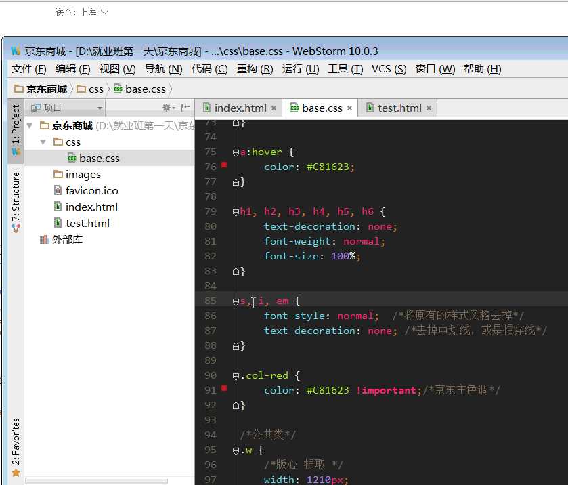Toggle the 7: Structure tool window
The width and height of the screenshot is (568, 485).
click(x=16, y=202)
